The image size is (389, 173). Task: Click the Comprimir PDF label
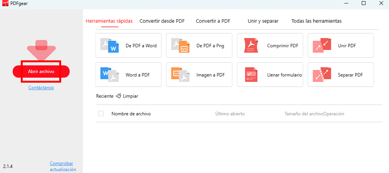point(282,46)
